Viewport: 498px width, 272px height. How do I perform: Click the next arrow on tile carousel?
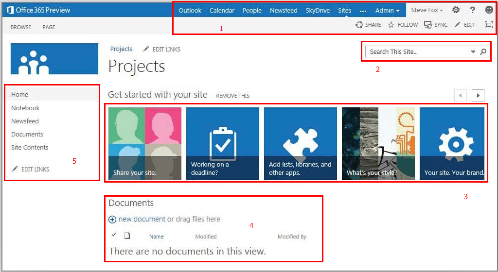tap(478, 96)
